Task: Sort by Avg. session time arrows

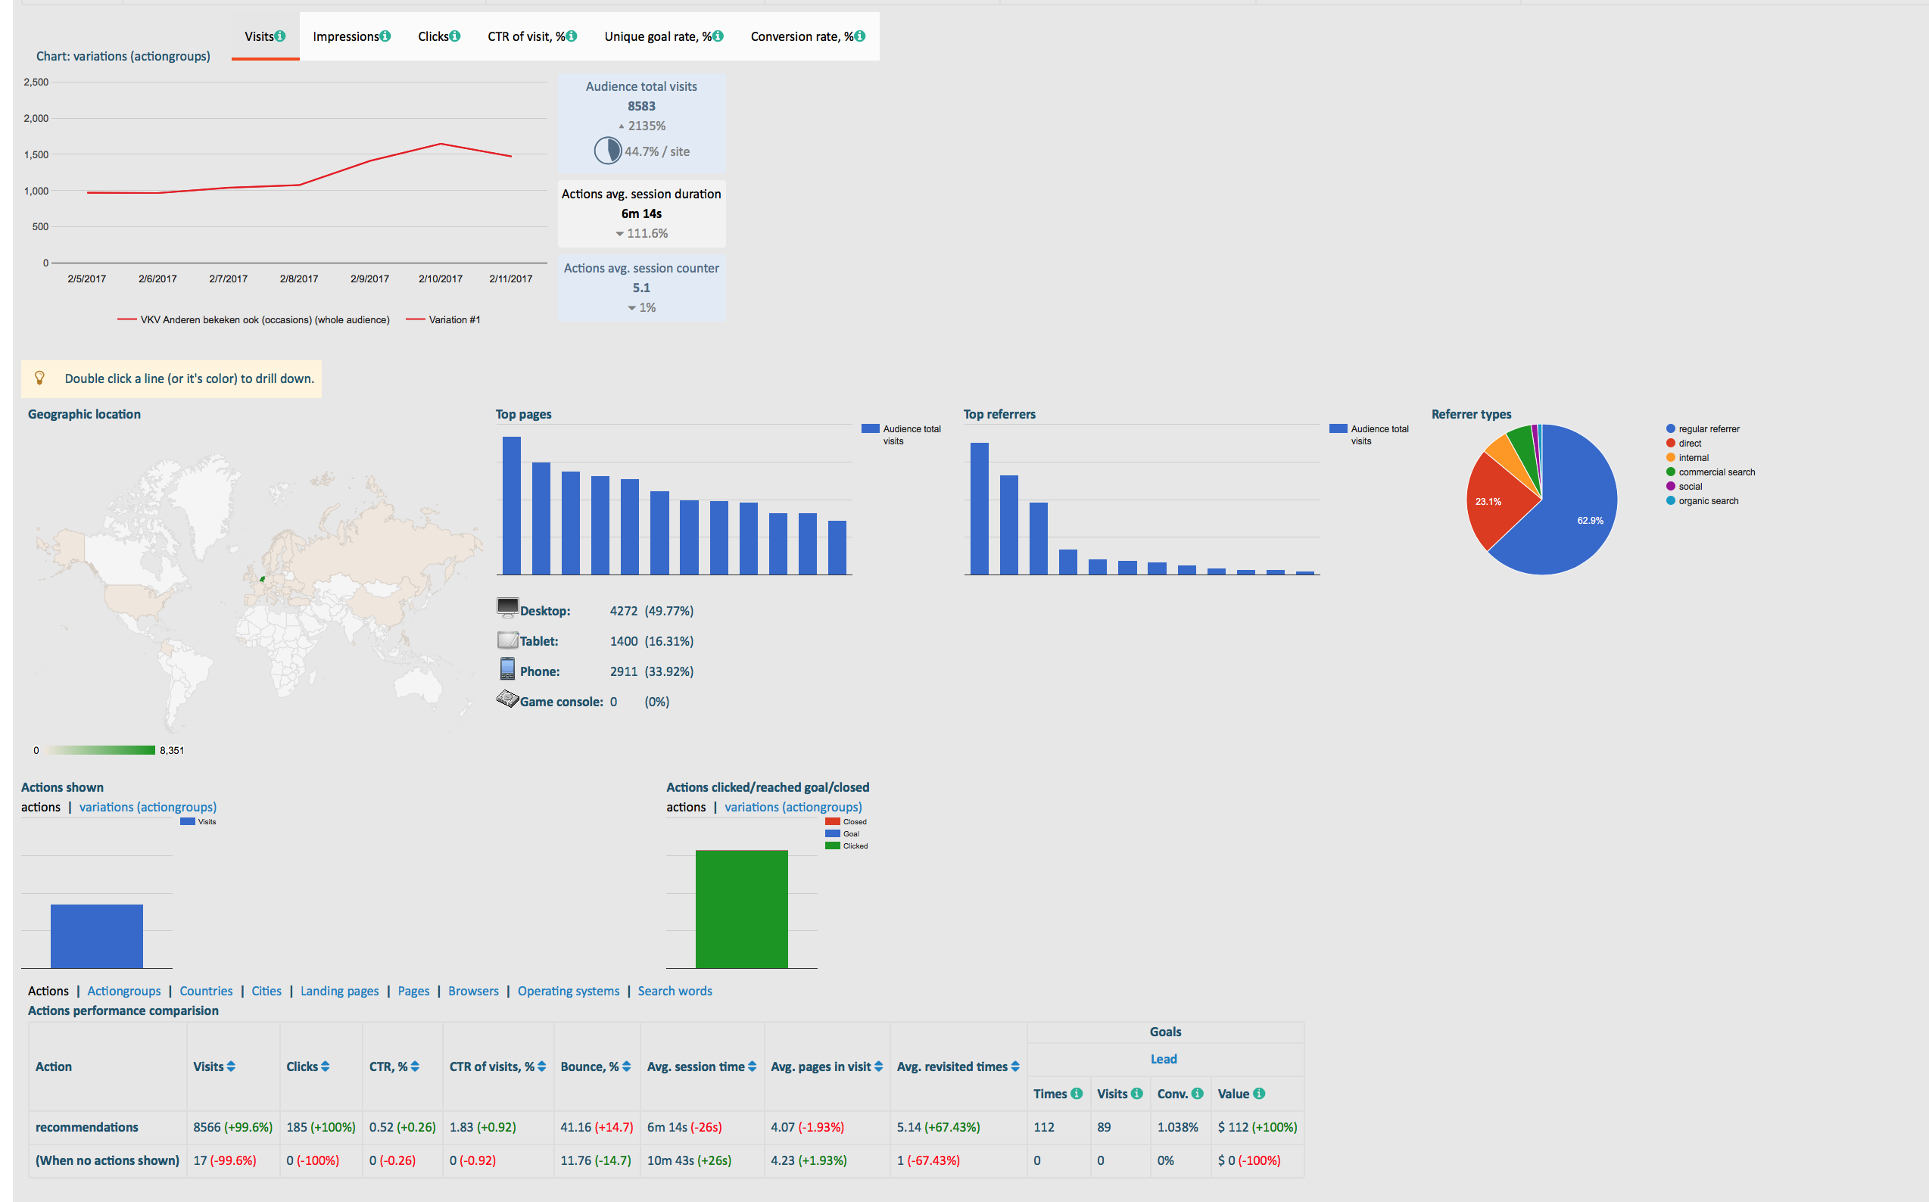Action: pyautogui.click(x=753, y=1066)
